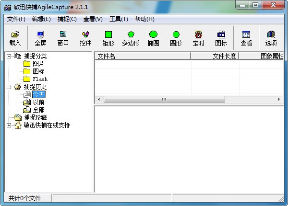The image size is (288, 206).
Task: Open the 工具(T) menu
Action: 119,19
